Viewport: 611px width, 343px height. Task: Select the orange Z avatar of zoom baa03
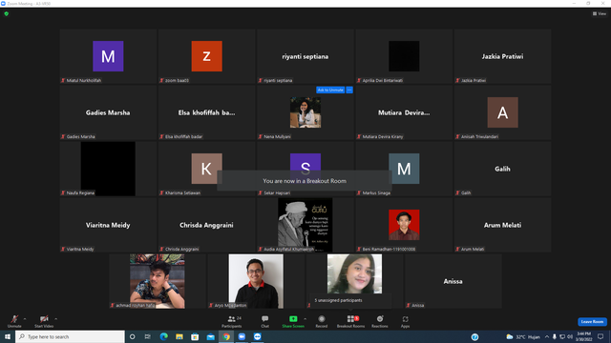point(206,56)
